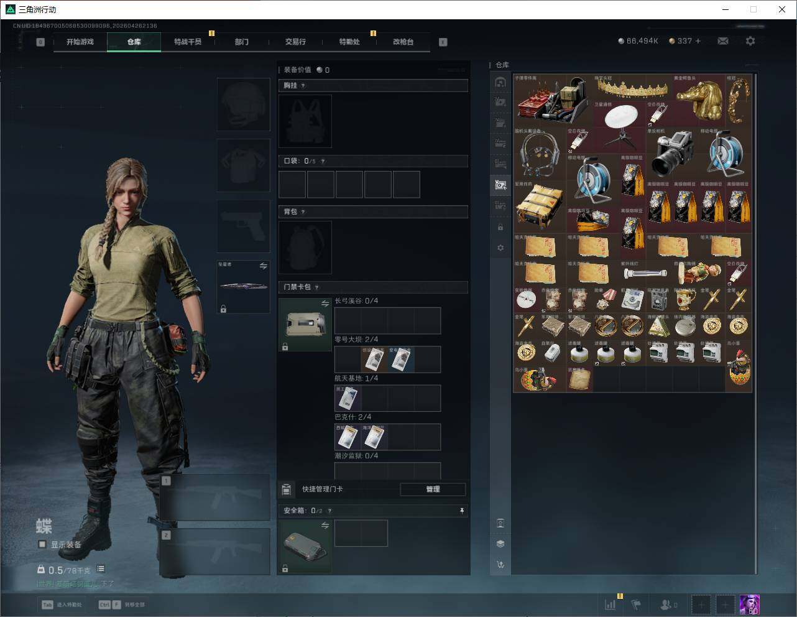Show help for 安全箱 section
797x617 pixels.
click(329, 511)
